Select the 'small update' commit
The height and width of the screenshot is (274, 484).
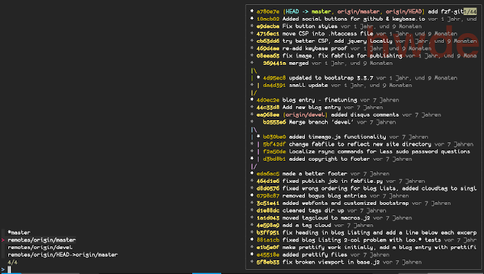[x=308, y=86]
